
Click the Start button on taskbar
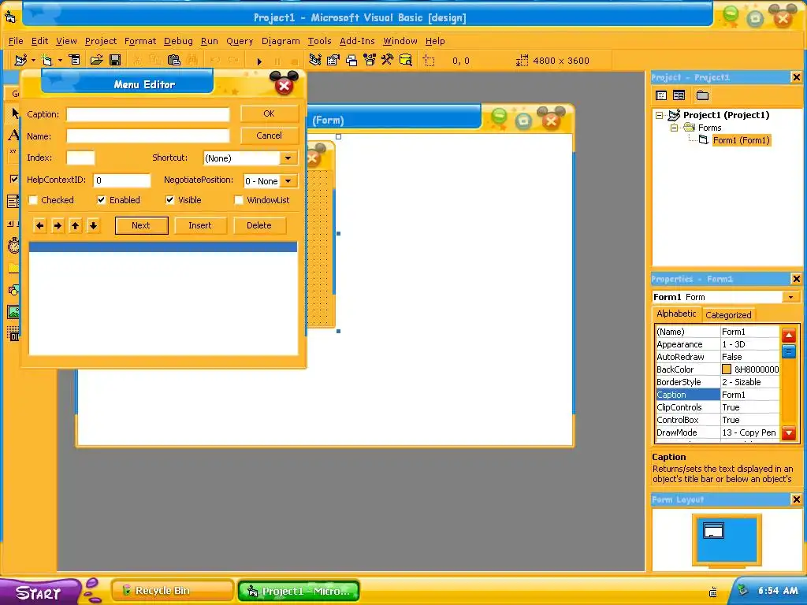pos(39,592)
